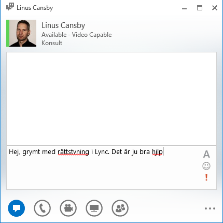Open more options ellipsis menu
This screenshot has height=223, width=223.
pyautogui.click(x=210, y=208)
